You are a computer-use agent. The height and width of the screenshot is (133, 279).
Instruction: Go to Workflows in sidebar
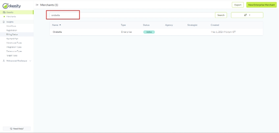pos(11,26)
